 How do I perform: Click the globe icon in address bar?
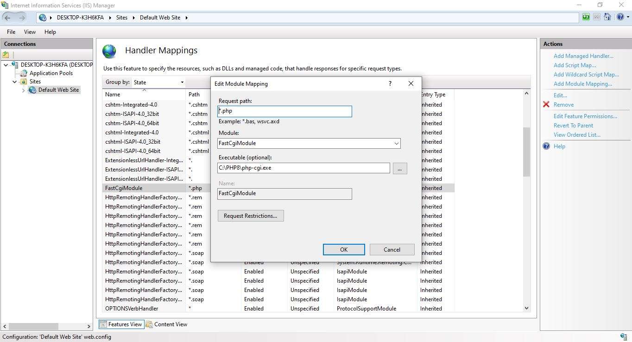[43, 18]
